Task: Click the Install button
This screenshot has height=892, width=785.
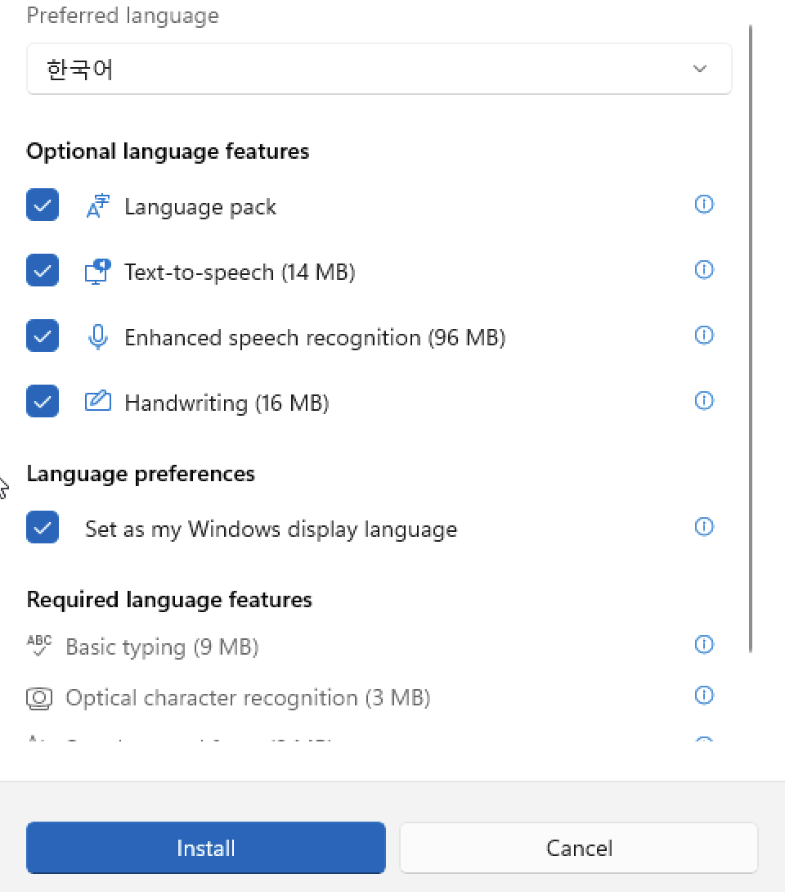Action: [x=206, y=848]
